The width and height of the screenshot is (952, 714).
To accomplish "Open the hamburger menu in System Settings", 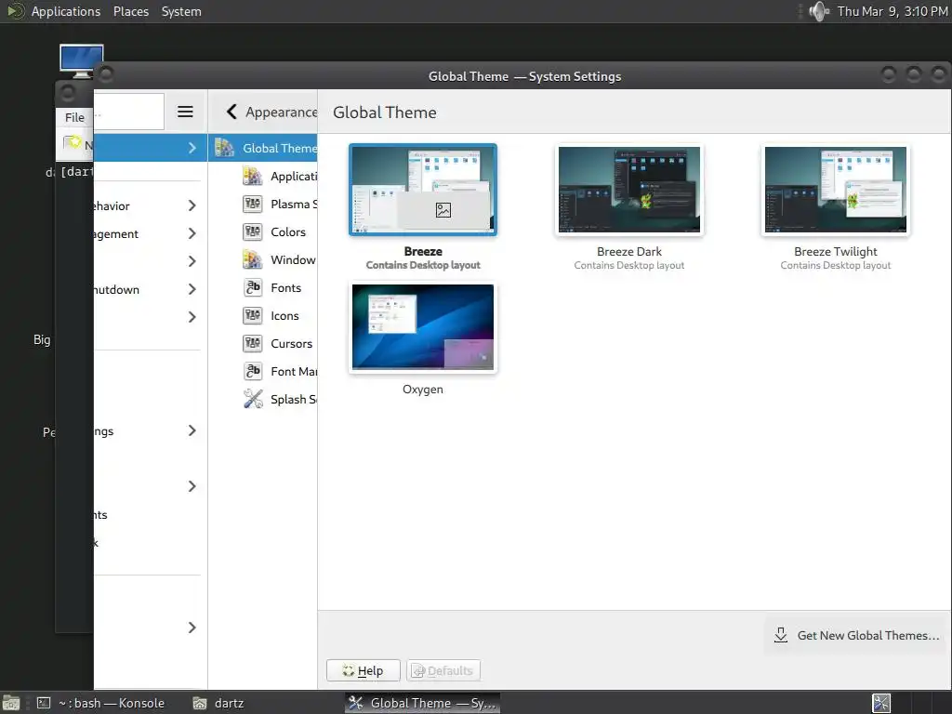I will (x=185, y=112).
